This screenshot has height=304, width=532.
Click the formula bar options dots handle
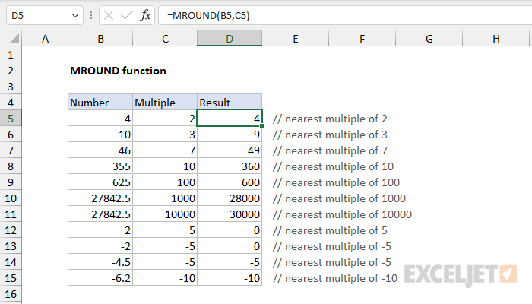[x=91, y=15]
